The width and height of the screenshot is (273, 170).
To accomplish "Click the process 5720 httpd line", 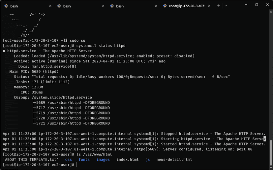I will click(x=71, y=118).
